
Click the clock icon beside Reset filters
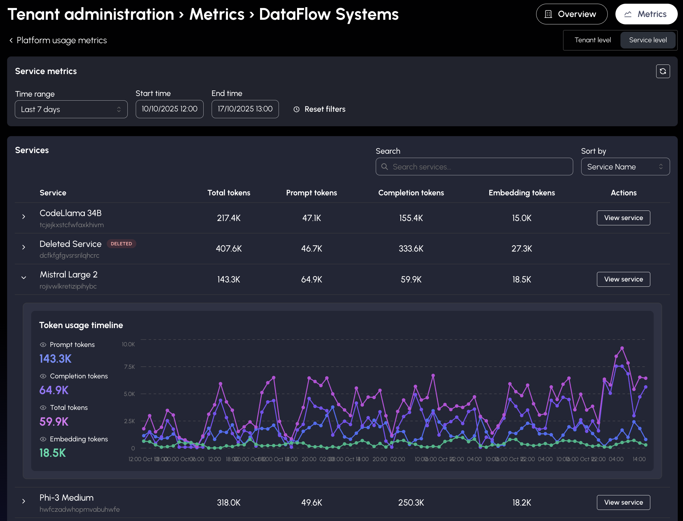(x=296, y=109)
